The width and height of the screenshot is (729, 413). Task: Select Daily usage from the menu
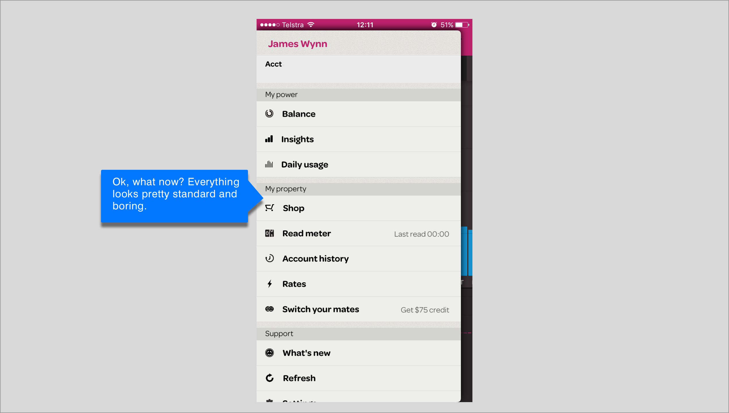pos(305,165)
